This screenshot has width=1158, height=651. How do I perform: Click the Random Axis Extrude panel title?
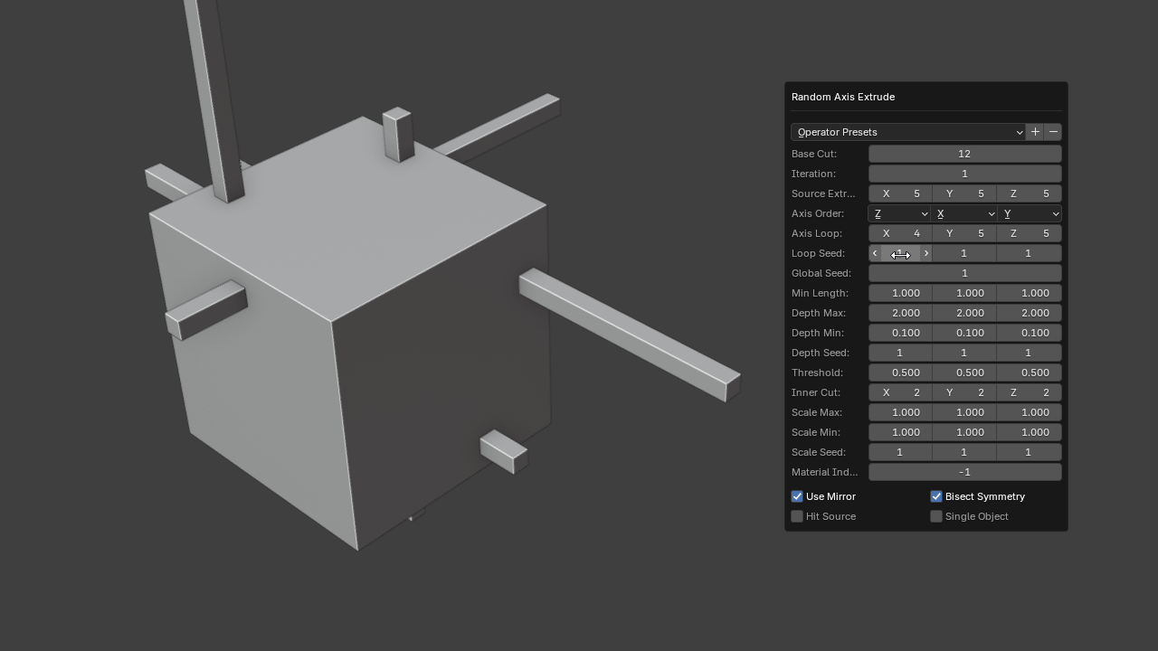coord(843,97)
